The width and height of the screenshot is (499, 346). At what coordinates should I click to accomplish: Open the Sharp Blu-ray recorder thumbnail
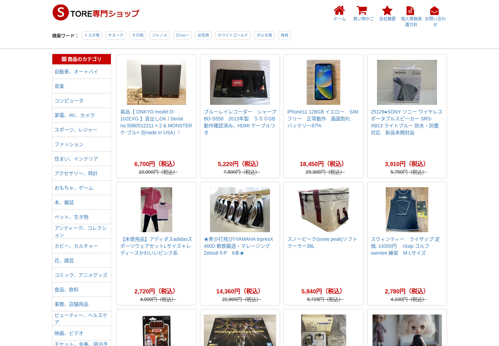pyautogui.click(x=240, y=82)
